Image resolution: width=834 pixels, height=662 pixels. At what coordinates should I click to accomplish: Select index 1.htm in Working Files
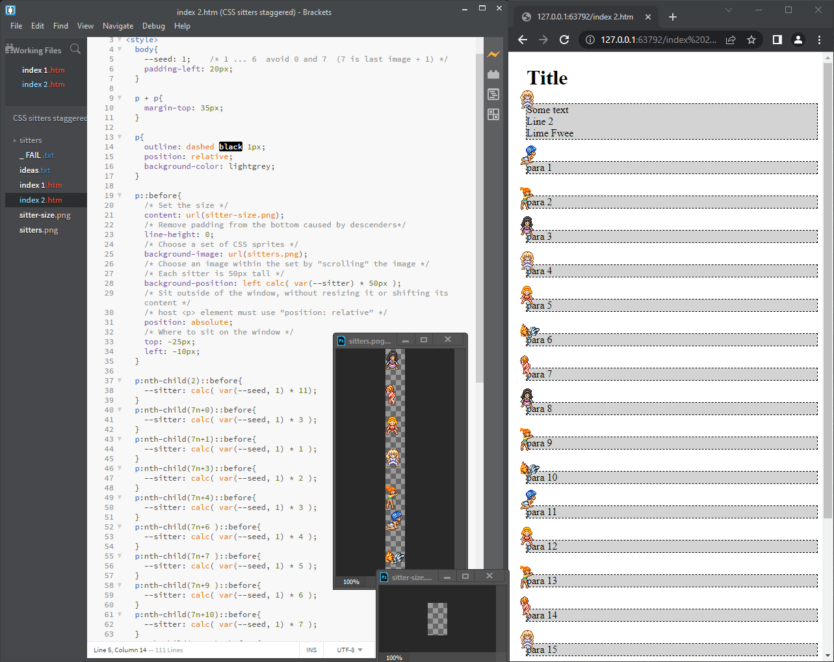pyautogui.click(x=43, y=70)
